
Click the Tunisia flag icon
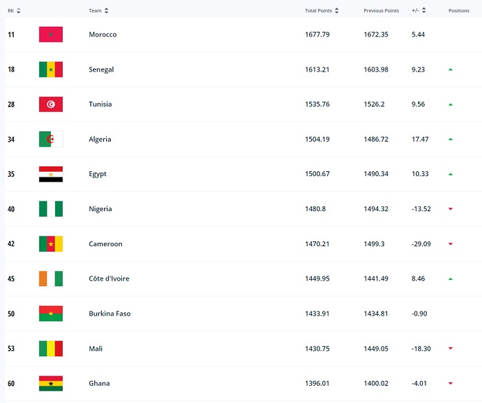51,105
